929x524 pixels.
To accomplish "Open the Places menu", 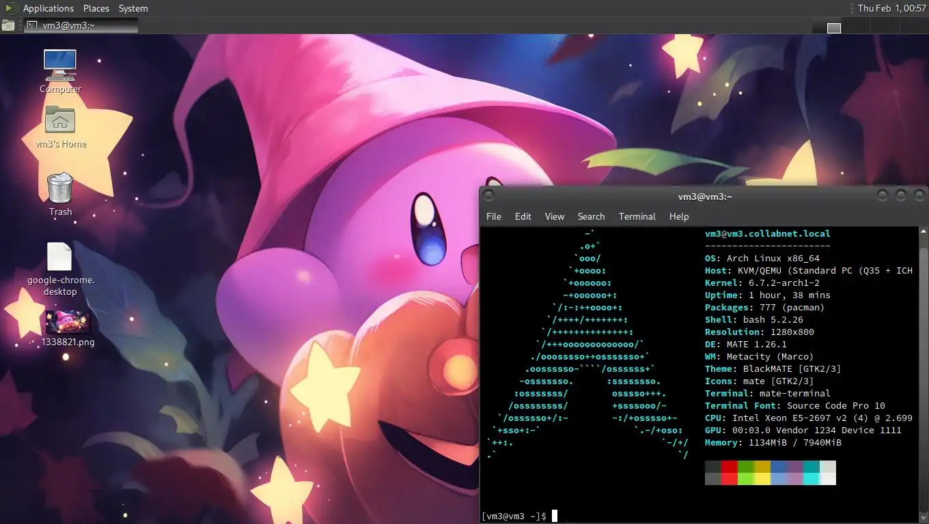I will pos(96,8).
